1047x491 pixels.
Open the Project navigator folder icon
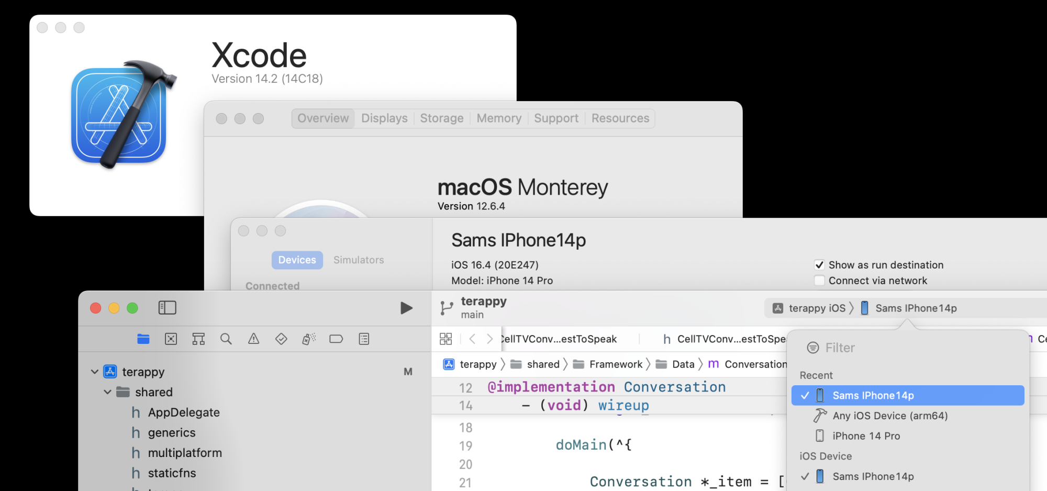coord(143,339)
